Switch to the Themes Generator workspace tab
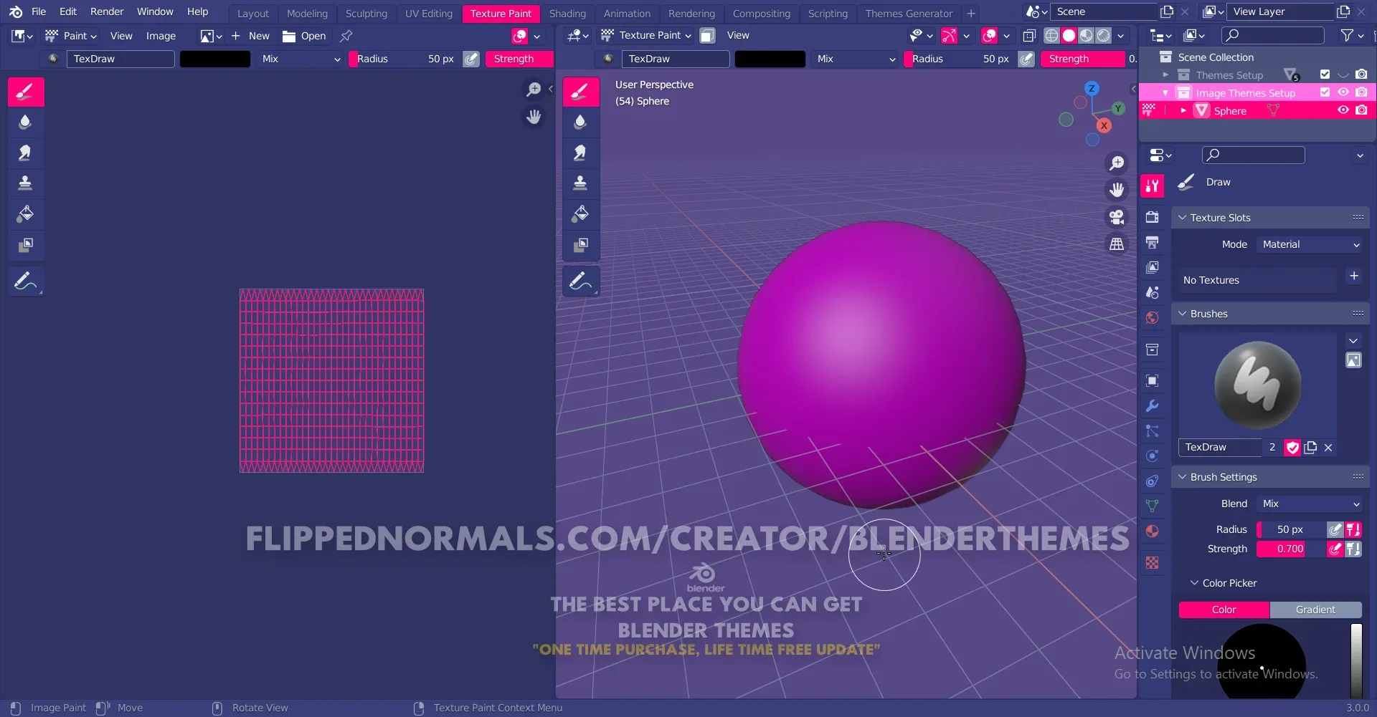This screenshot has height=717, width=1377. (x=909, y=13)
